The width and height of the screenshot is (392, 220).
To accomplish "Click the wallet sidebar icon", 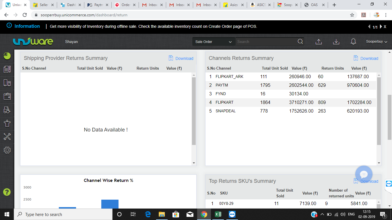I will 7,96.
